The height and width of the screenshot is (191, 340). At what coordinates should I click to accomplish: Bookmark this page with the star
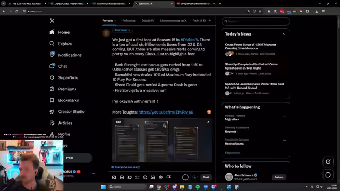click(260, 11)
